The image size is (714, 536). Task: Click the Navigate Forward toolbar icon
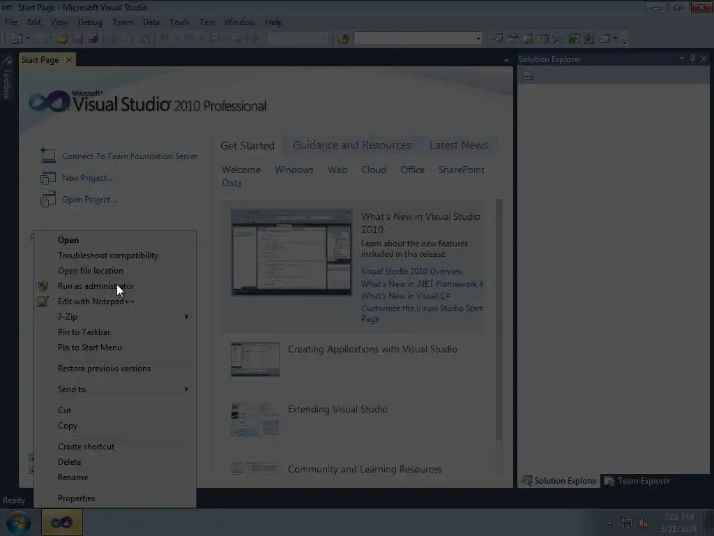click(235, 39)
